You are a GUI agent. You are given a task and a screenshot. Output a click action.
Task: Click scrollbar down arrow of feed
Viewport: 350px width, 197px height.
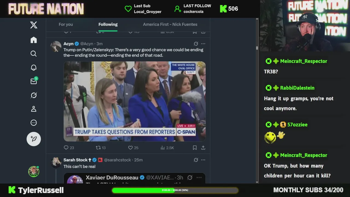pyautogui.click(x=257, y=182)
